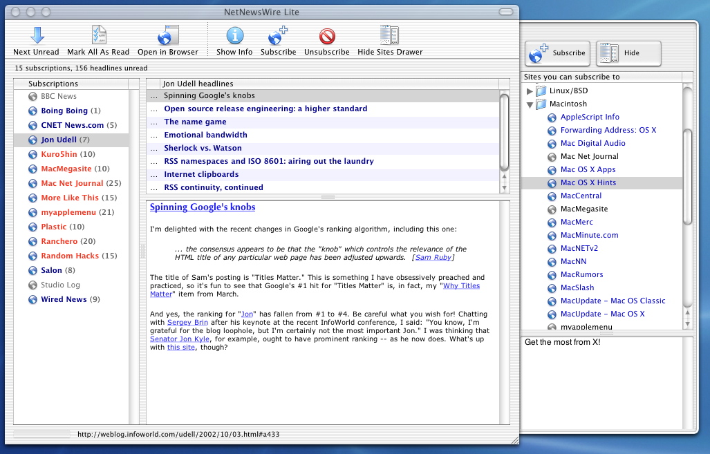Select the Random Hacks subscription

[71, 256]
